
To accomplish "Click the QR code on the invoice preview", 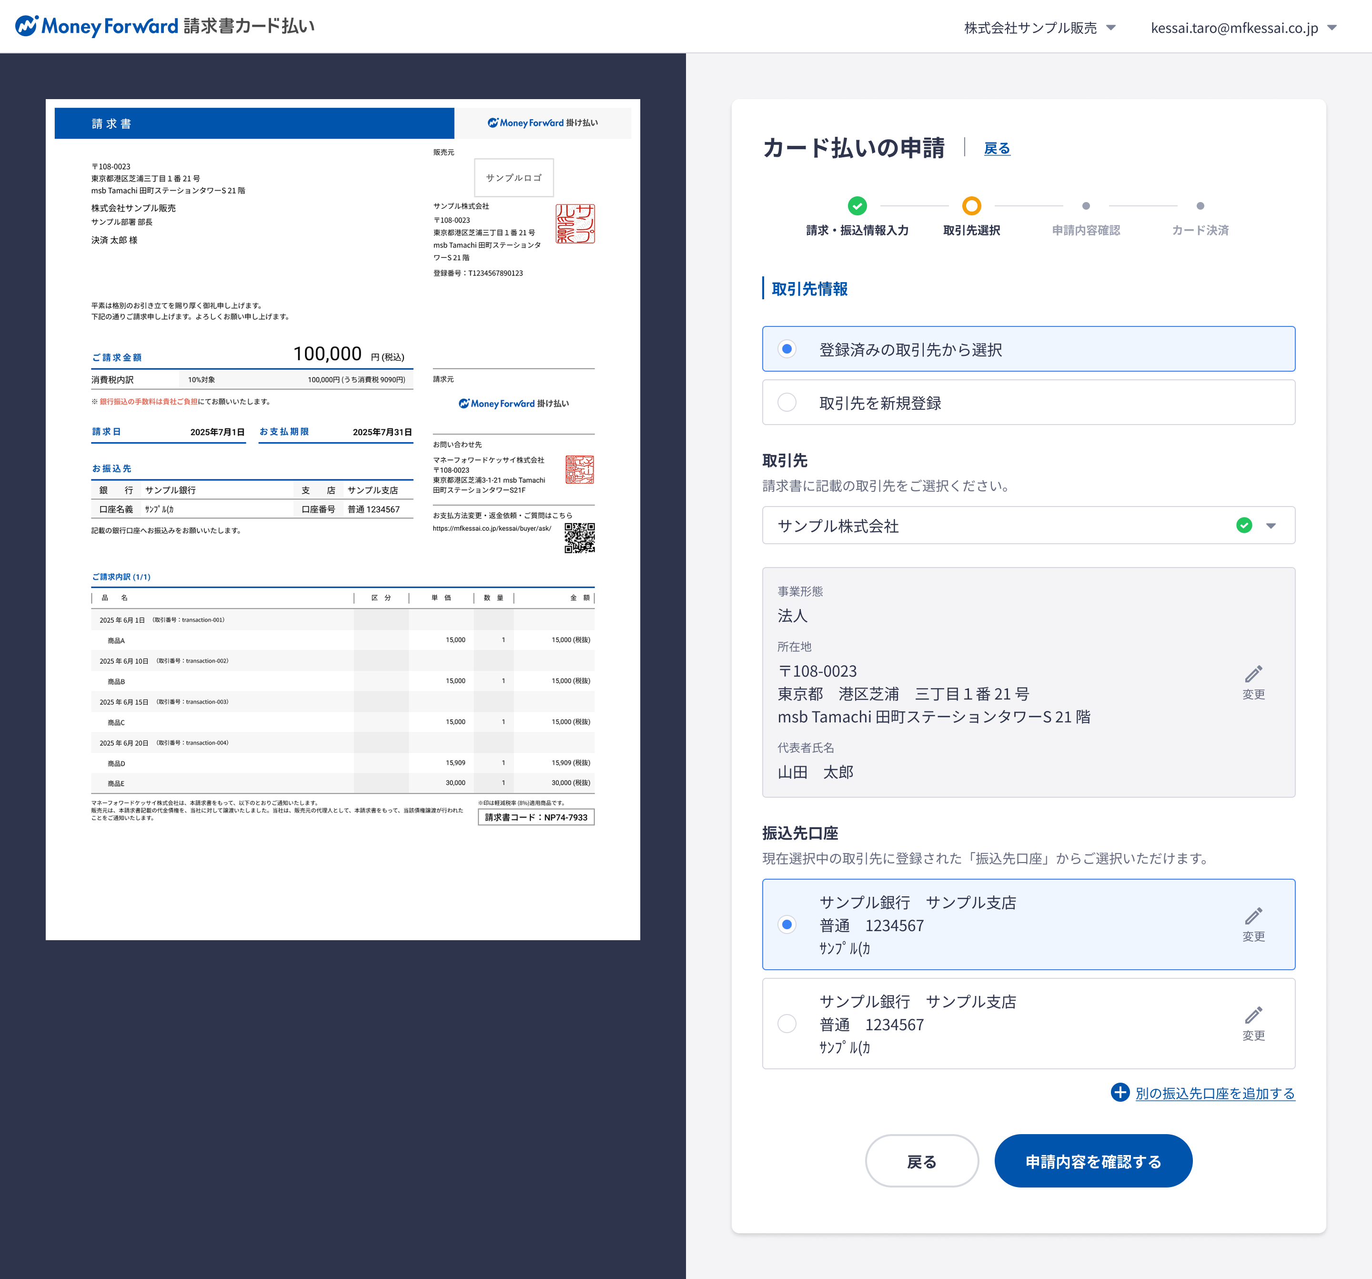I will tap(579, 538).
